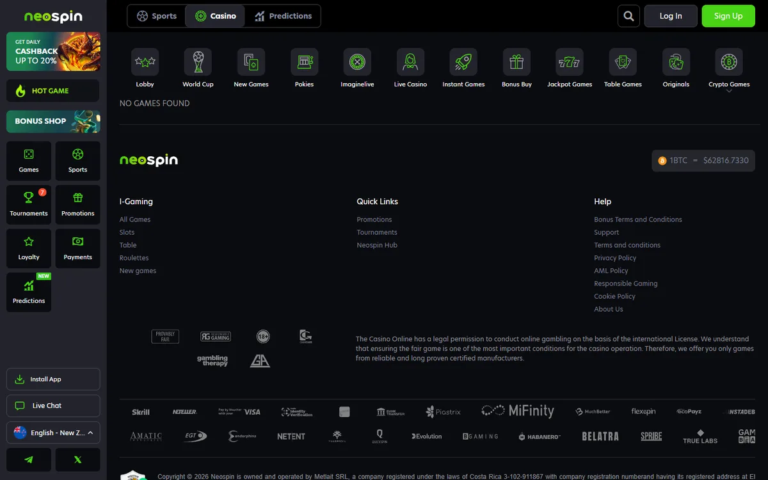This screenshot has height=480, width=768.
Task: Click the SPRIBE provider logo
Action: click(652, 436)
